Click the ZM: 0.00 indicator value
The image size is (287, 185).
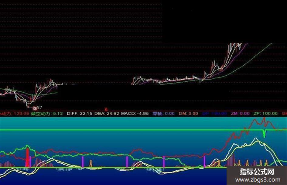pyautogui.click(x=240, y=114)
